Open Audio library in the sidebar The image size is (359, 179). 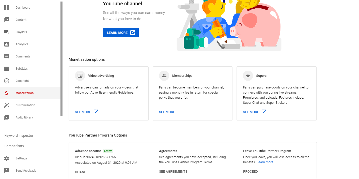point(24,117)
